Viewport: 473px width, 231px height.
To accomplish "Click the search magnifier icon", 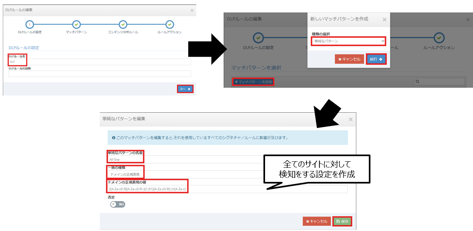I will pyautogui.click(x=417, y=82).
